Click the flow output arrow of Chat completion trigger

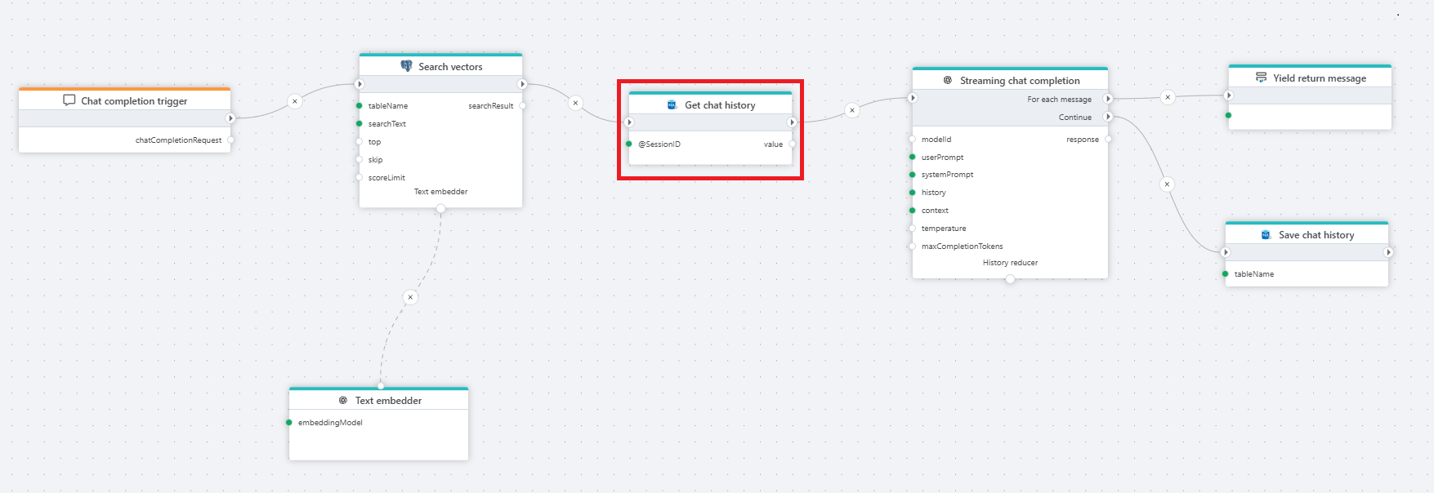[230, 118]
